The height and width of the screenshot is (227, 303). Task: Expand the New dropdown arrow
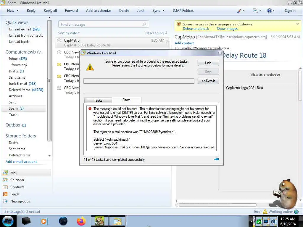[x=17, y=11]
